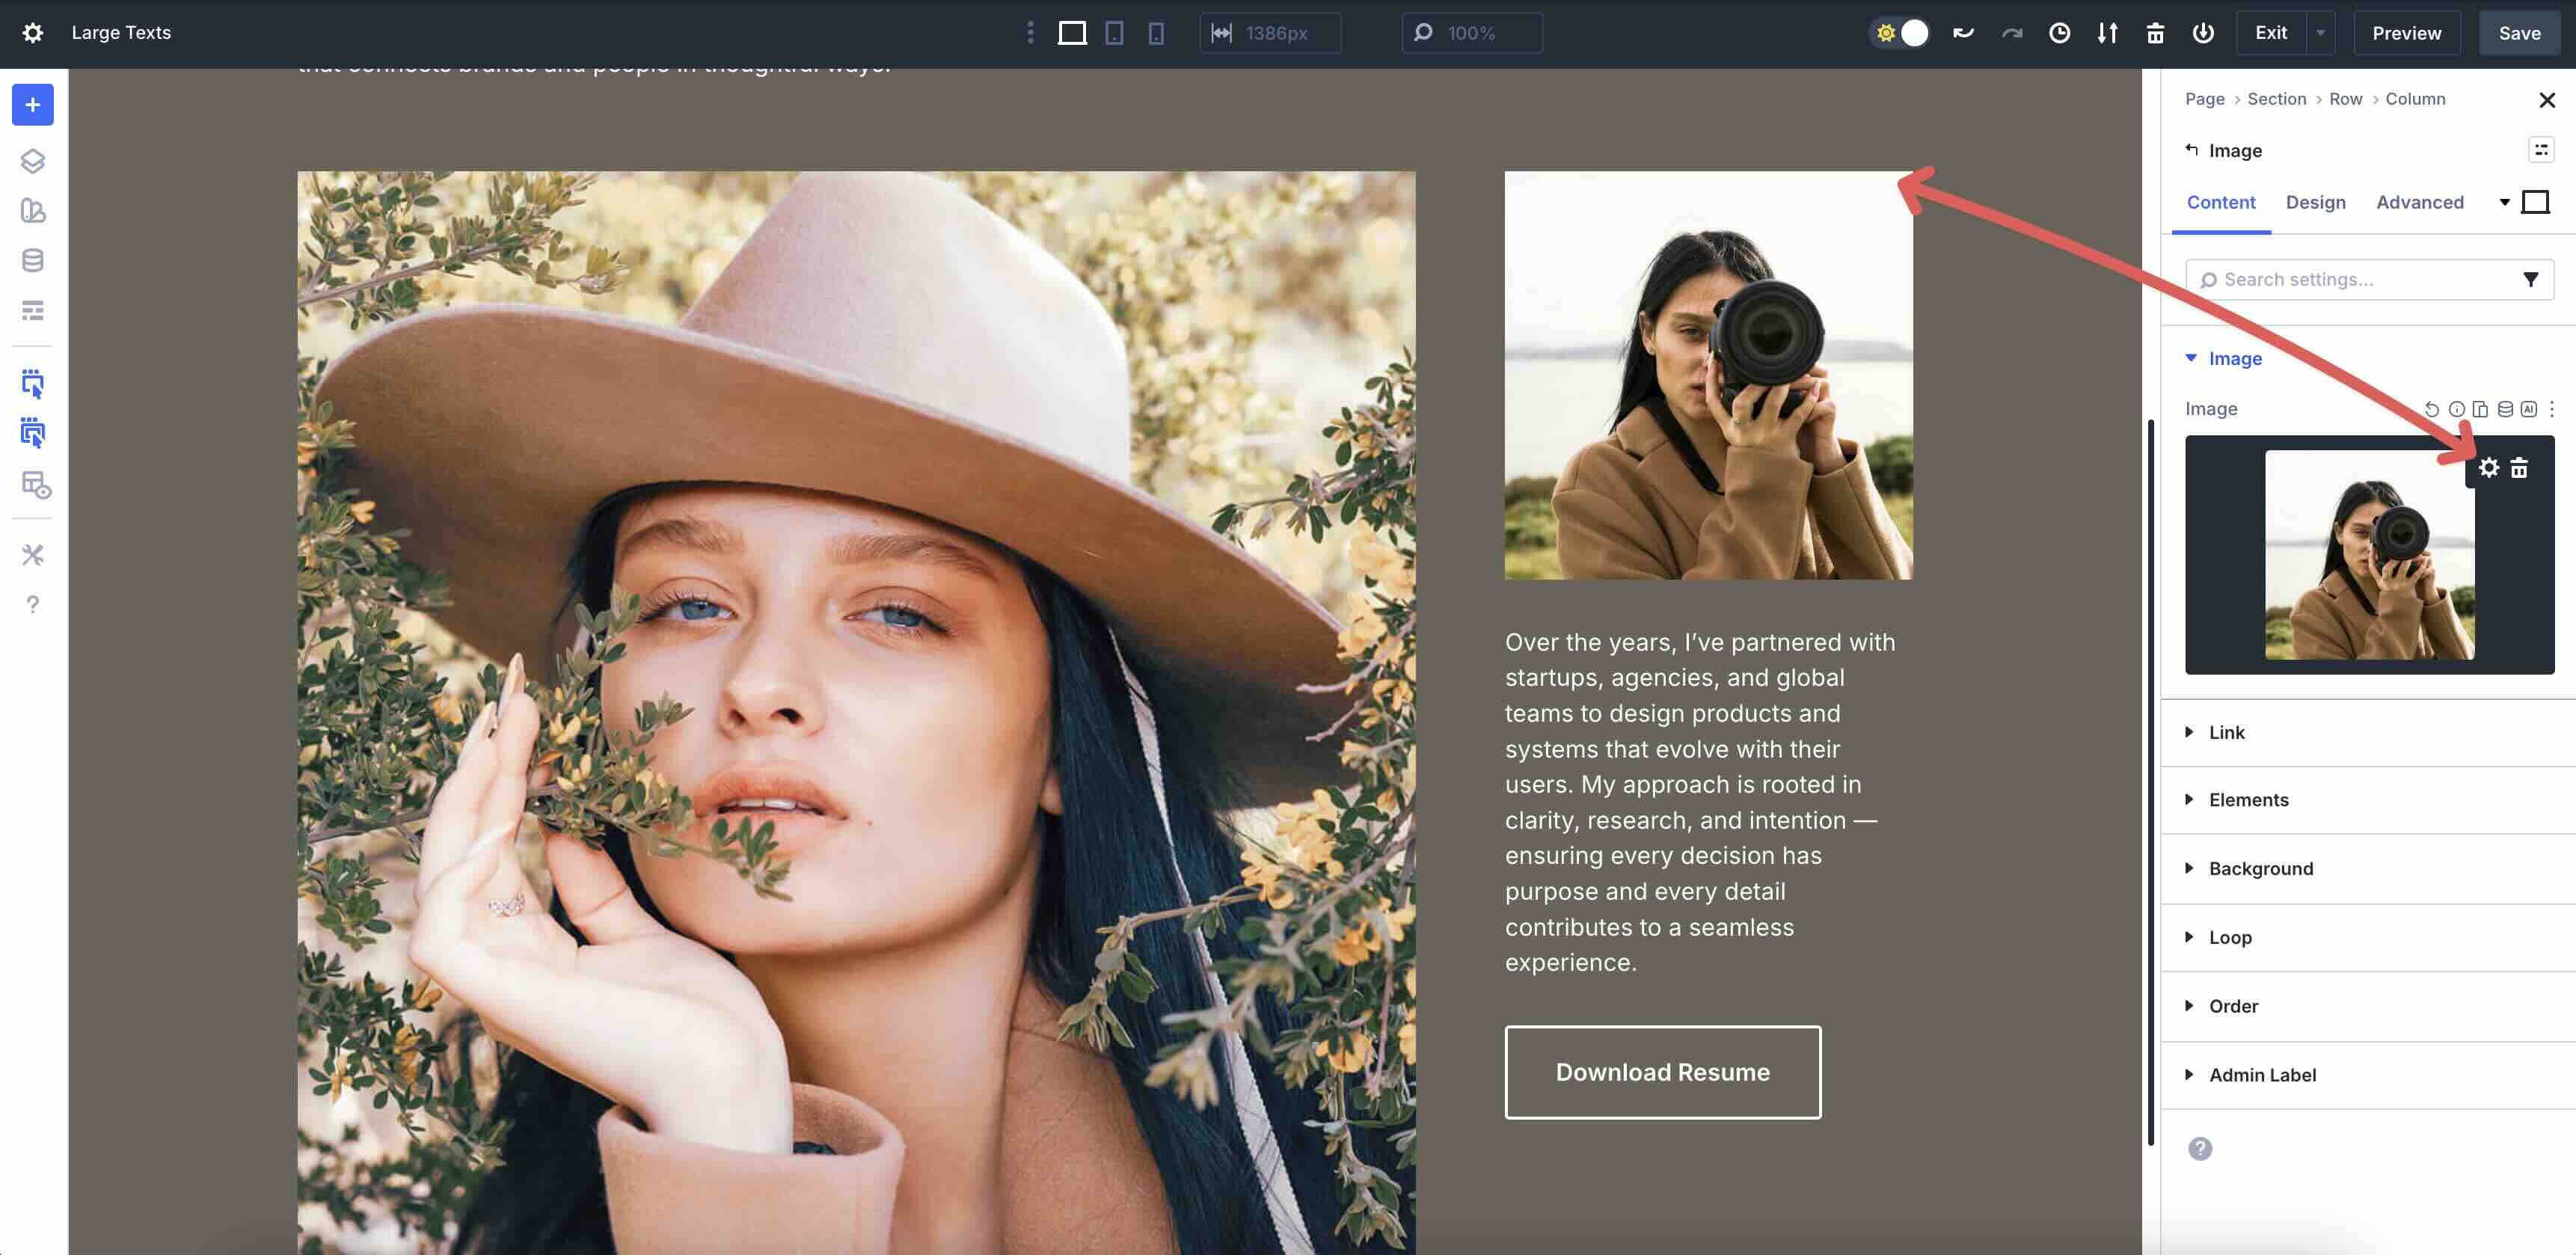Click the image settings gear icon

click(x=2488, y=468)
